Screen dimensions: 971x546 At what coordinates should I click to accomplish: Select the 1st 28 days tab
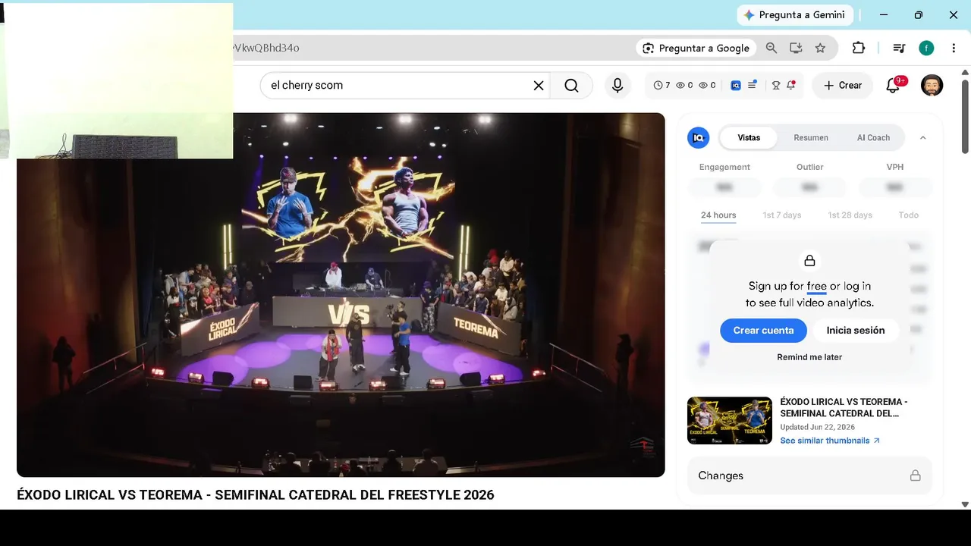(x=850, y=215)
